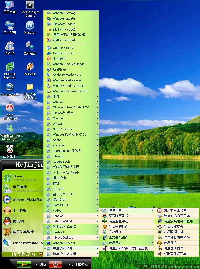
Task: Open 腾讯QQ in start menu
Action: point(22,221)
